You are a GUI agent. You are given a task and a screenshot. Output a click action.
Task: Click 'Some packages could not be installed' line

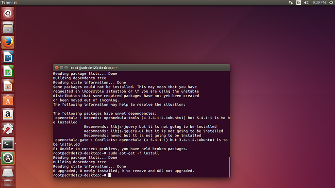click(125, 87)
